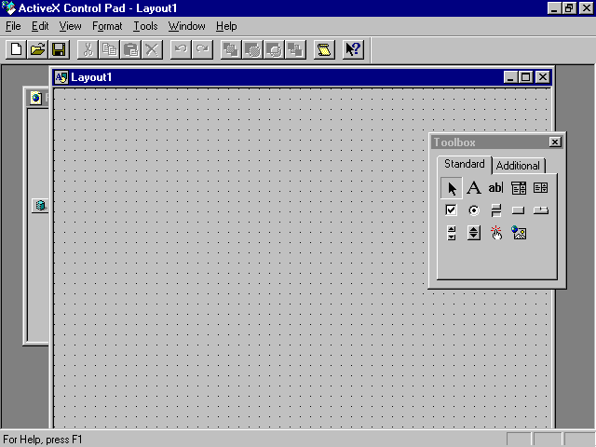Image resolution: width=596 pixels, height=447 pixels.
Task: Choose the Image control tool
Action: [519, 233]
